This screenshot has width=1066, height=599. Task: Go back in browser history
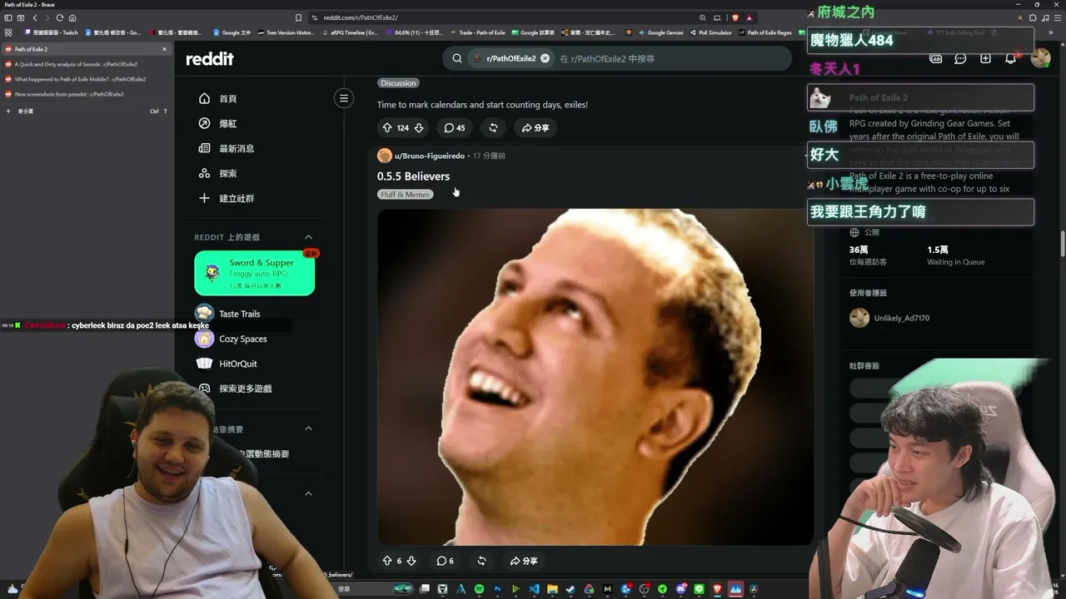click(34, 17)
